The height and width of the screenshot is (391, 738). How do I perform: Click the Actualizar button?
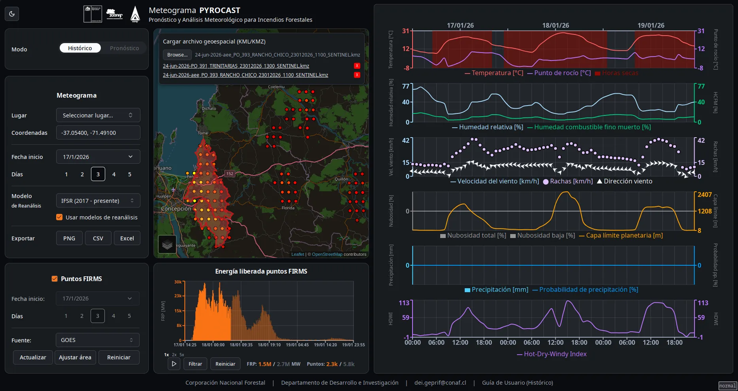pos(33,357)
